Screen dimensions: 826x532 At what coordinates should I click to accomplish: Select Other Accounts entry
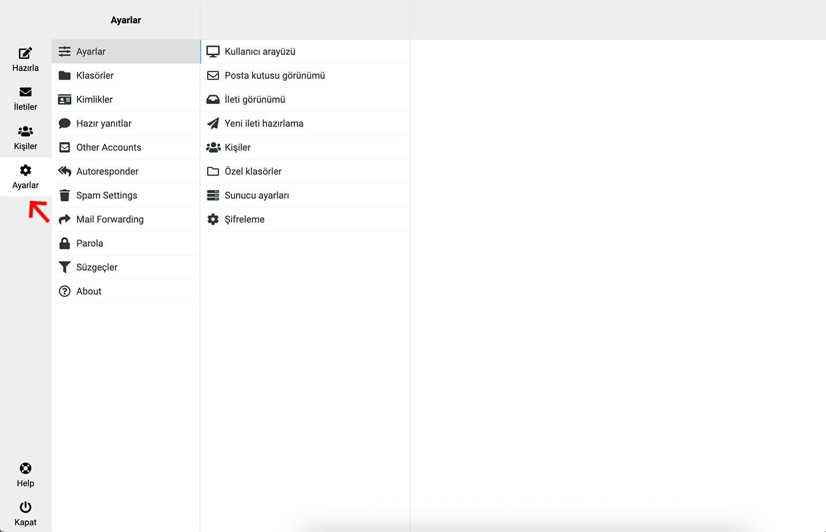click(x=109, y=147)
